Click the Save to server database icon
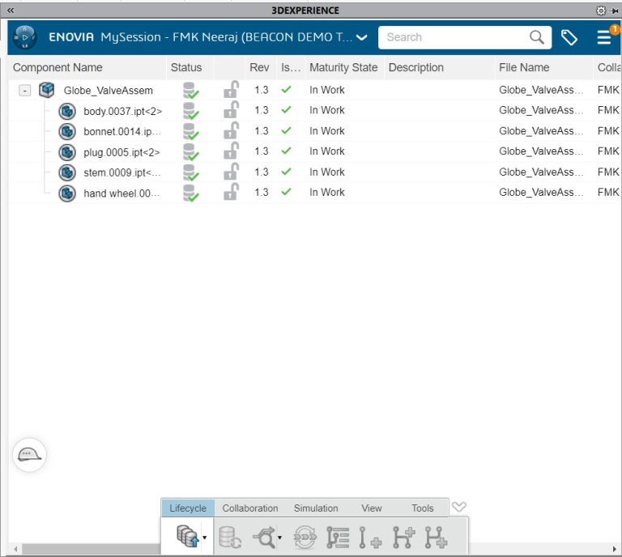The image size is (622, 557). [x=187, y=537]
